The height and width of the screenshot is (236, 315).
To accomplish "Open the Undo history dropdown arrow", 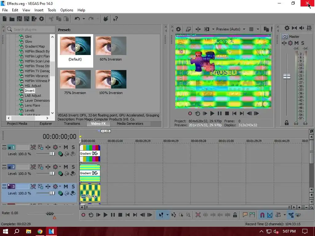I will (84, 19).
